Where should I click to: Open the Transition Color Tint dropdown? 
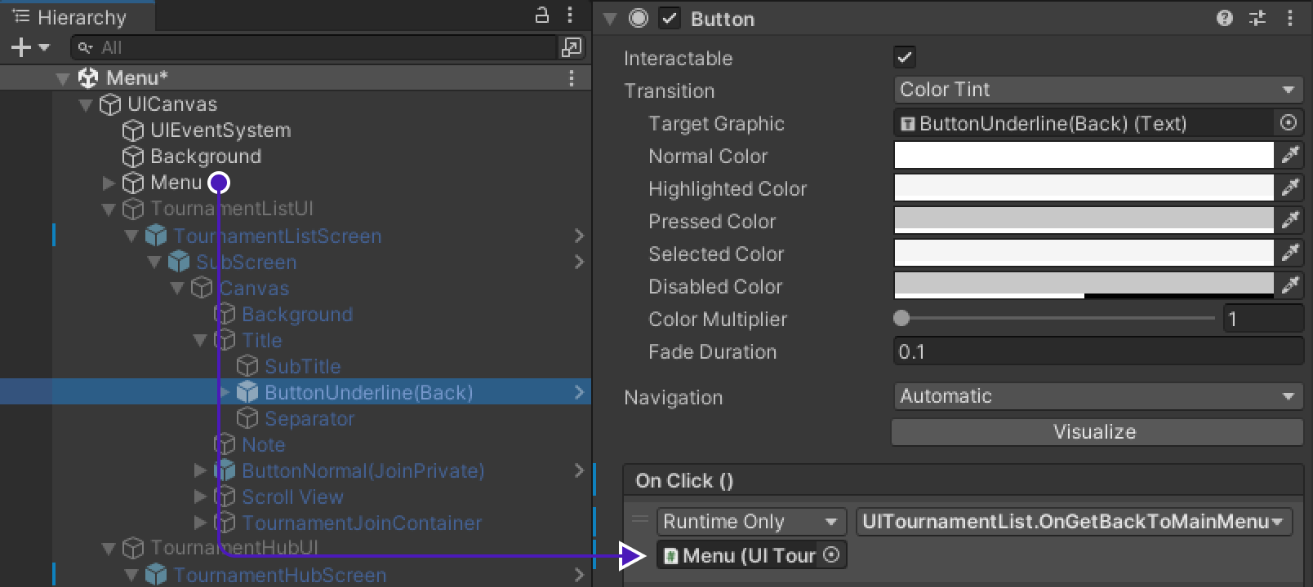(1097, 90)
